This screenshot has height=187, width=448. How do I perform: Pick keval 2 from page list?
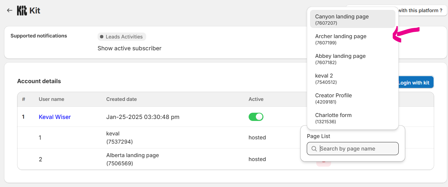tap(353, 79)
